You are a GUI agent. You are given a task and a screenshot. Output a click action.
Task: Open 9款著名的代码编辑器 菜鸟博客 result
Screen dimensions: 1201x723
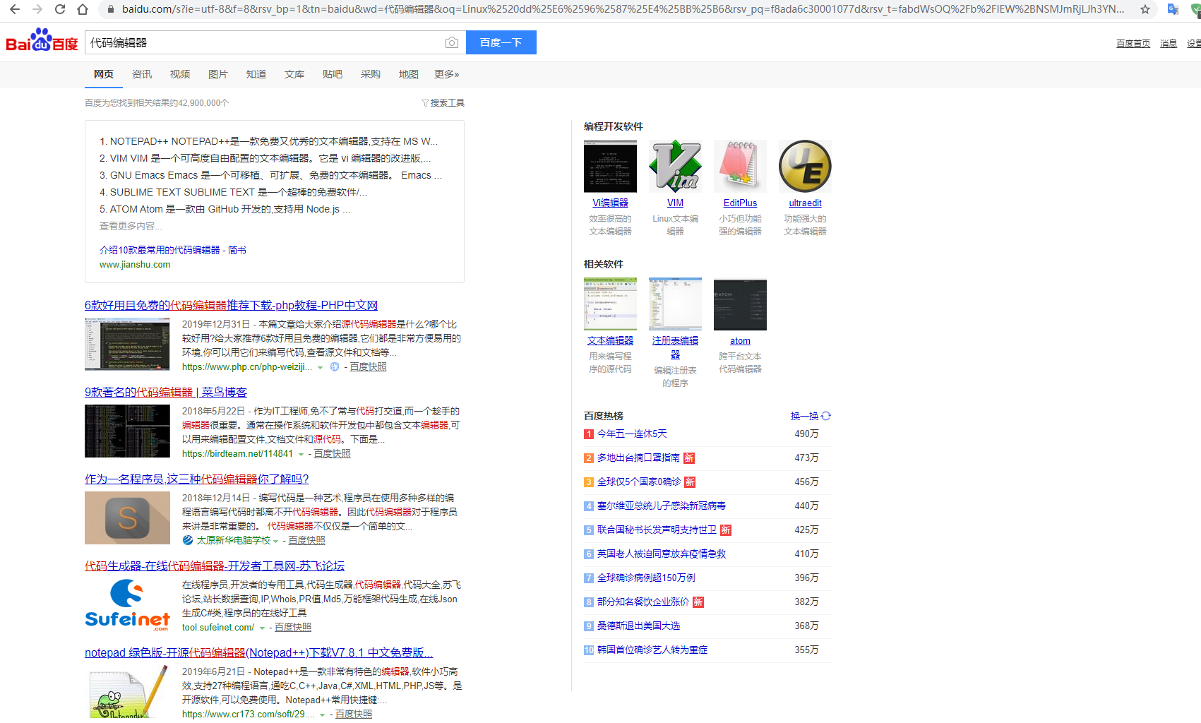coord(166,392)
